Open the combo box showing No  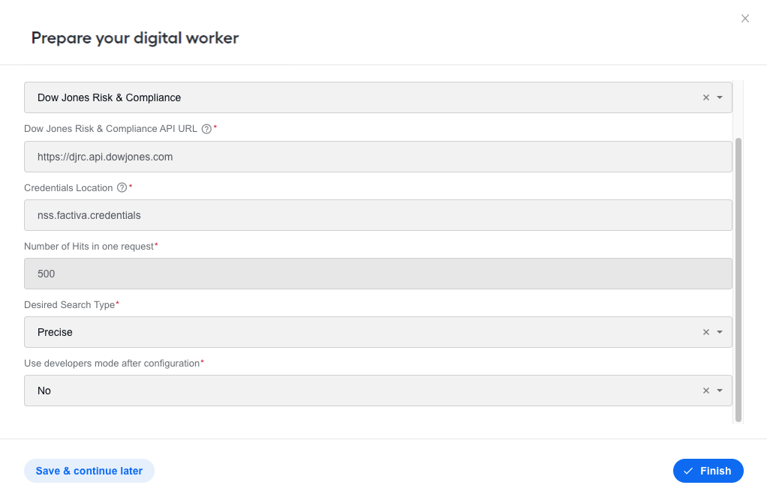[x=377, y=391]
